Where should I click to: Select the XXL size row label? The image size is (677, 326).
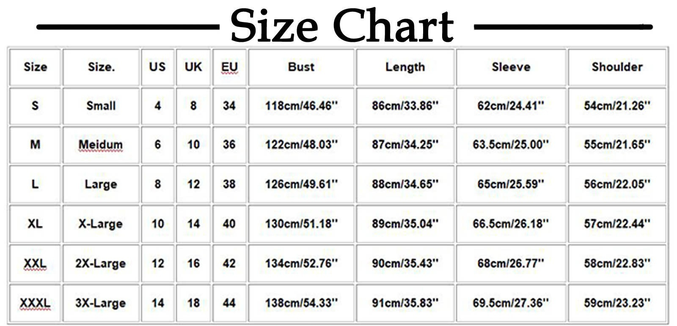pyautogui.click(x=35, y=263)
